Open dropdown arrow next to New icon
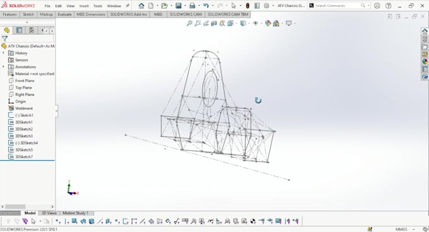This screenshot has width=429, height=232. pos(157,6)
